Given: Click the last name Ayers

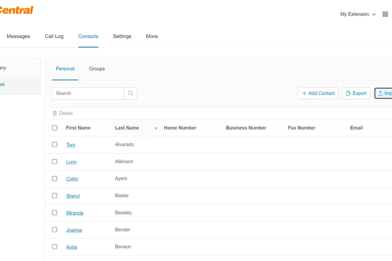Looking at the screenshot, I should coord(121,178).
